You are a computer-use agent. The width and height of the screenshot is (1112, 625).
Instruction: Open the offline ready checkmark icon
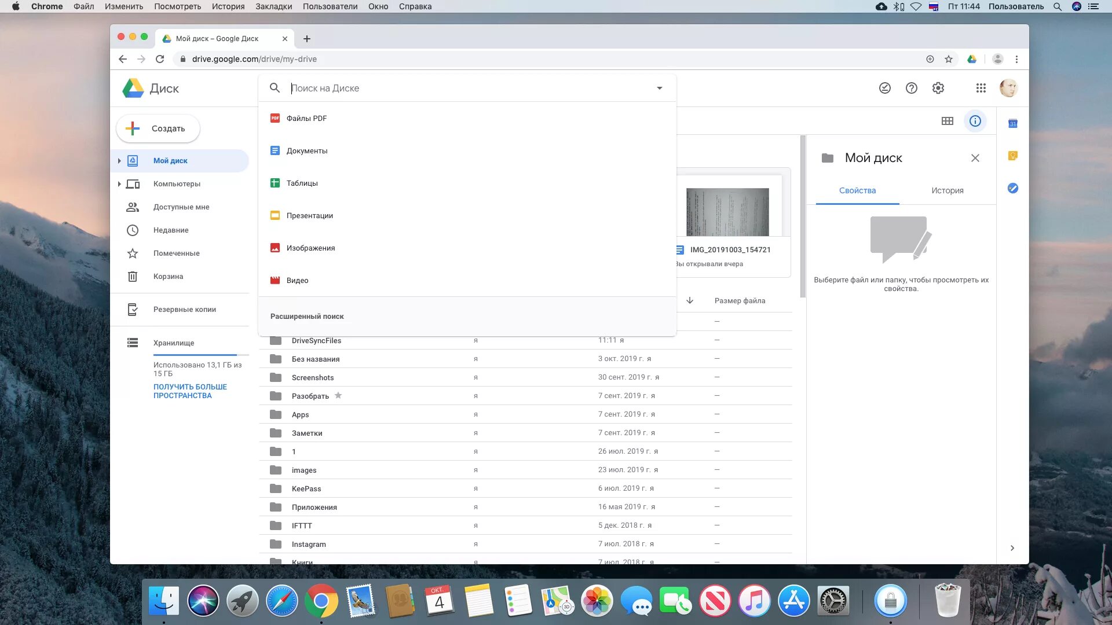click(x=884, y=88)
